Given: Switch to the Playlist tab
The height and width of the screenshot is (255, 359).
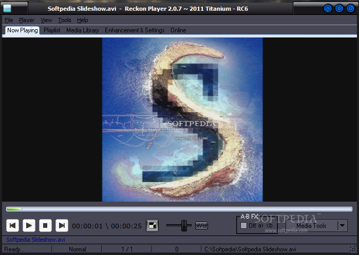Looking at the screenshot, I should coord(52,30).
